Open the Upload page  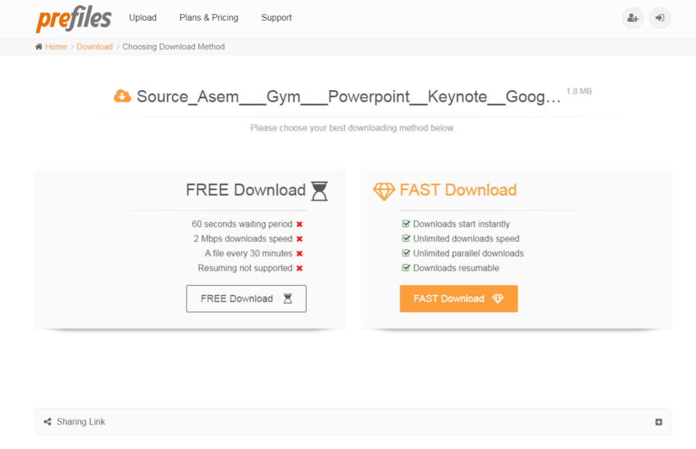coord(142,18)
